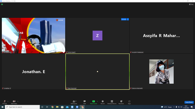The image size is (195, 109).
Task: Click the 'Debora Marianthi' name label
Action: pyautogui.click(x=137, y=88)
